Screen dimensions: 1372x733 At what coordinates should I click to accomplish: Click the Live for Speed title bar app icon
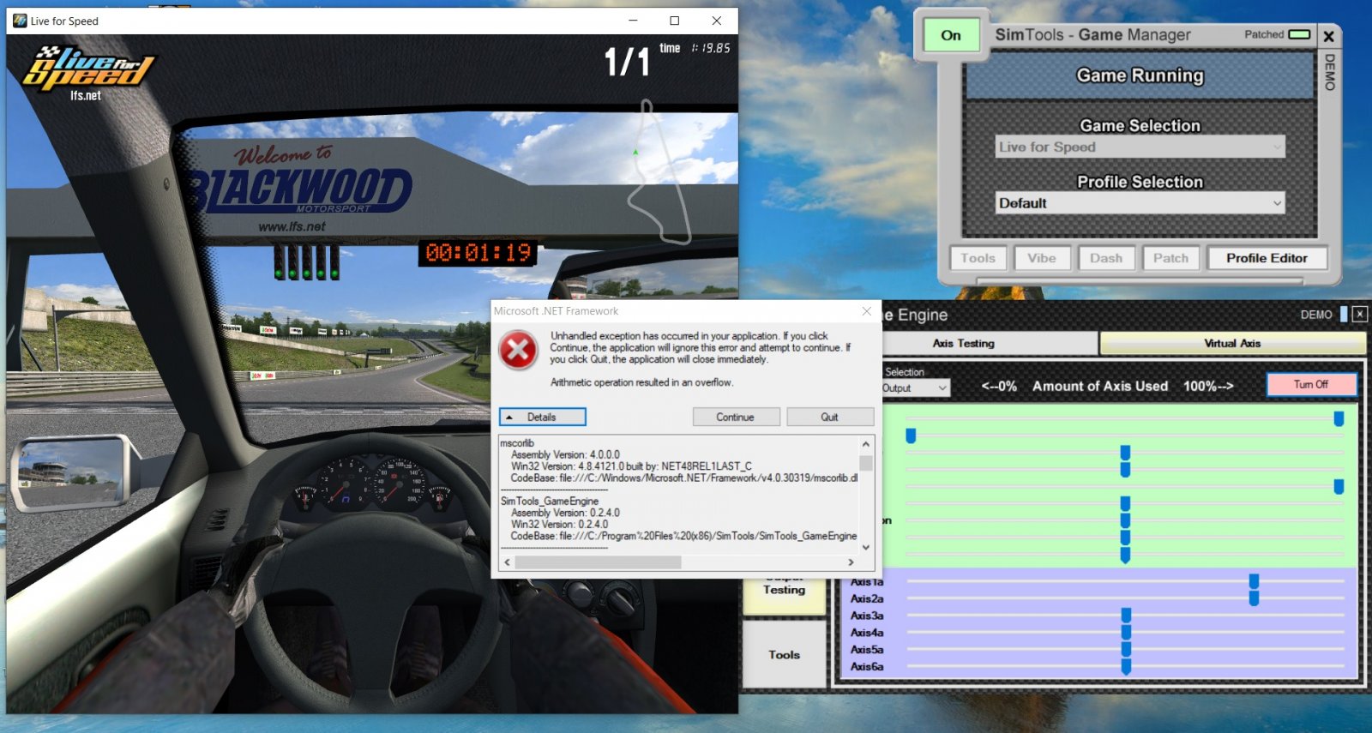19,21
